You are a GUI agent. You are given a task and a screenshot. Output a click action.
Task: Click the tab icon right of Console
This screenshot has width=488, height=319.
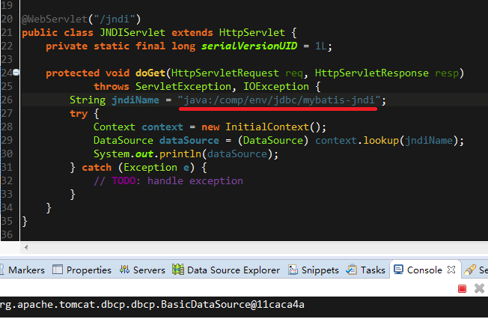point(470,270)
